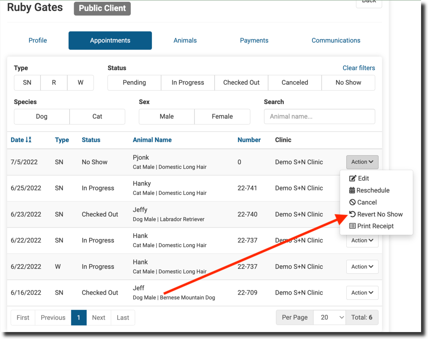Image resolution: width=428 pixels, height=339 pixels.
Task: Click the Reschedule calendar icon
Action: click(x=352, y=190)
